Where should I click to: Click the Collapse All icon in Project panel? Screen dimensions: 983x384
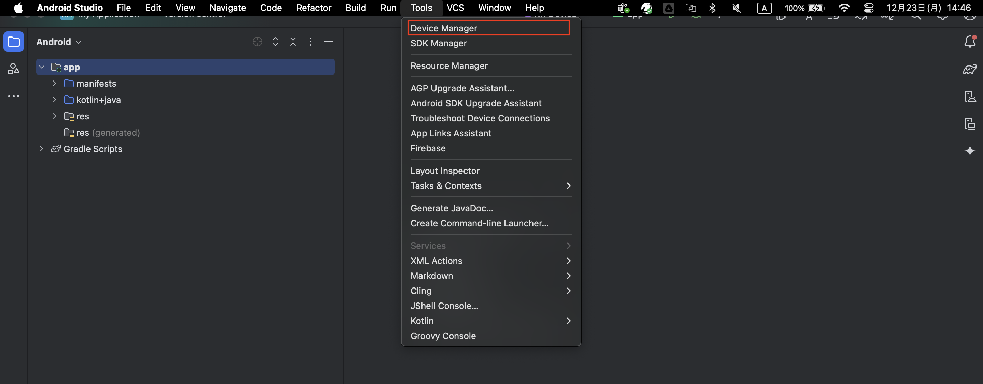pos(293,42)
